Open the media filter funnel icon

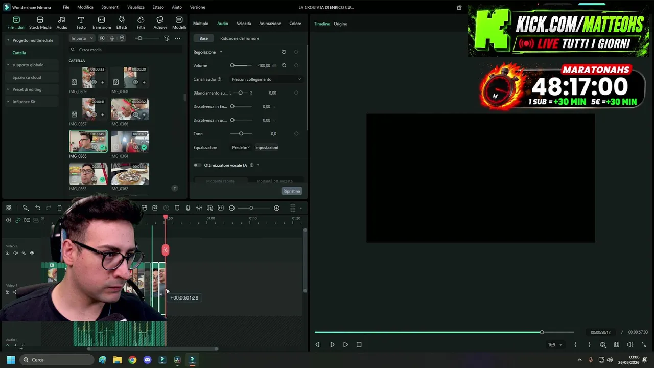(167, 38)
